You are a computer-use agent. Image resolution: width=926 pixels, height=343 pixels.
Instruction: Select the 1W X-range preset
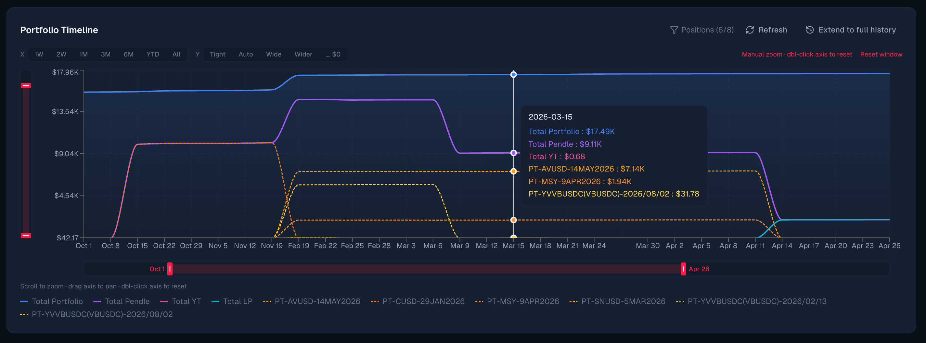tap(39, 54)
